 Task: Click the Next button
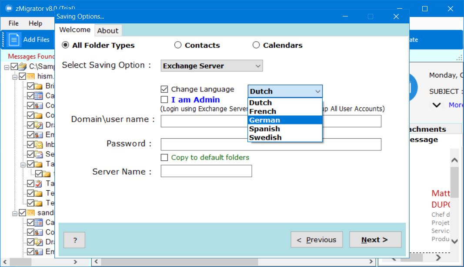coord(375,240)
